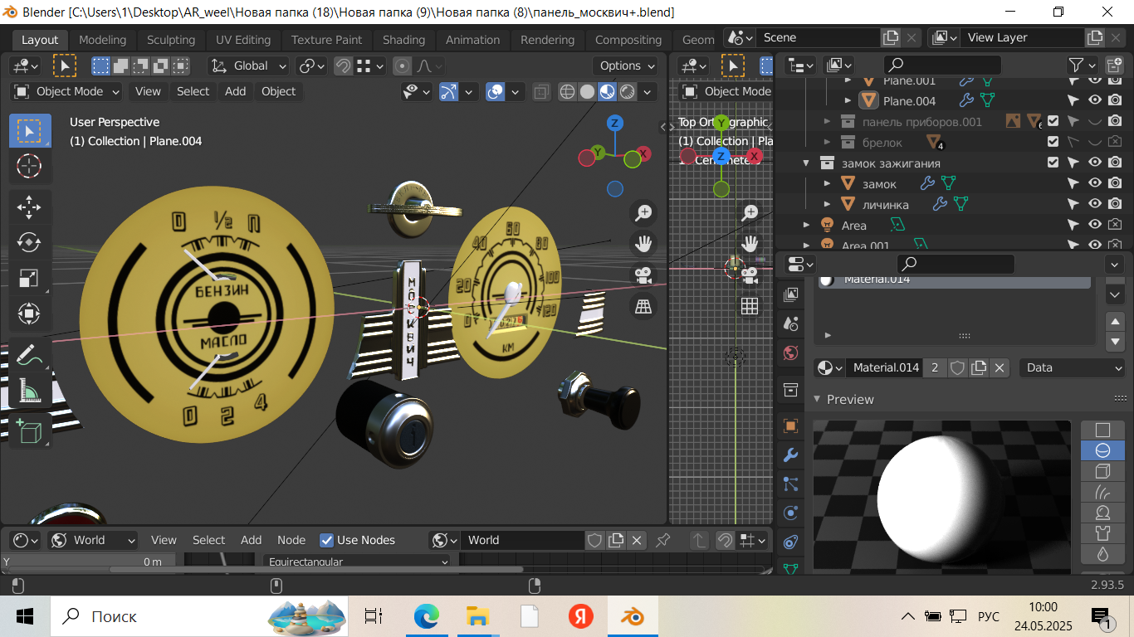This screenshot has height=637, width=1134.
Task: Open Microsoft Edge from the taskbar
Action: tap(426, 616)
